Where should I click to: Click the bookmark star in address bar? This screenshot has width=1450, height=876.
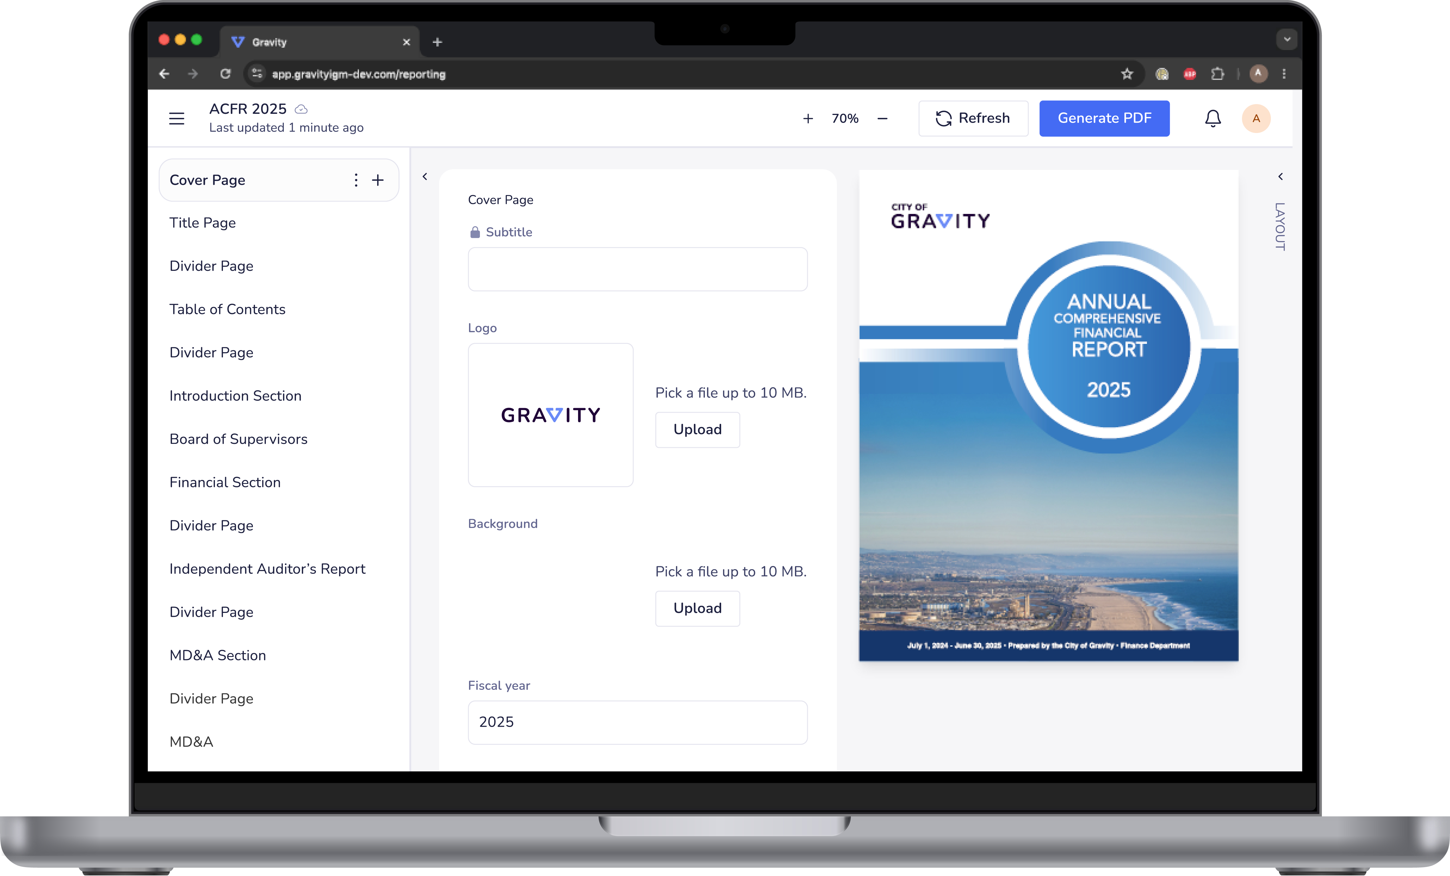click(1126, 74)
